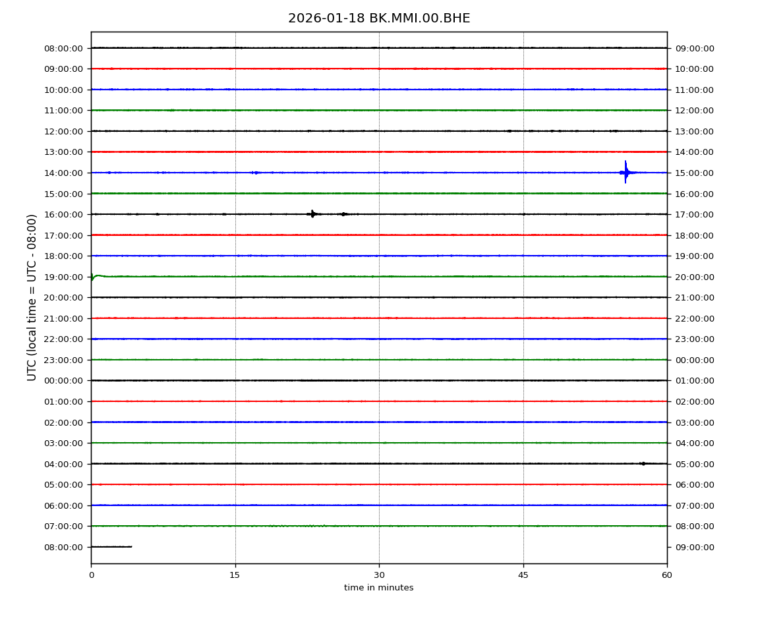758x626 pixels.
Task: Click the x-axis tick label "0"
Action: pos(91,575)
